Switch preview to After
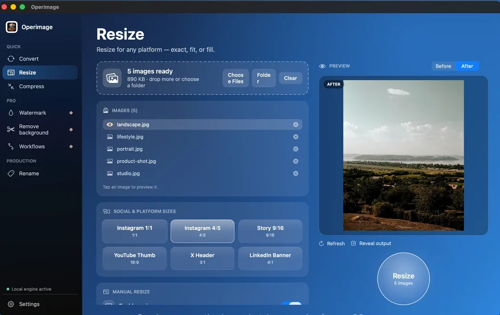Image resolution: width=500 pixels, height=315 pixels. click(x=467, y=66)
